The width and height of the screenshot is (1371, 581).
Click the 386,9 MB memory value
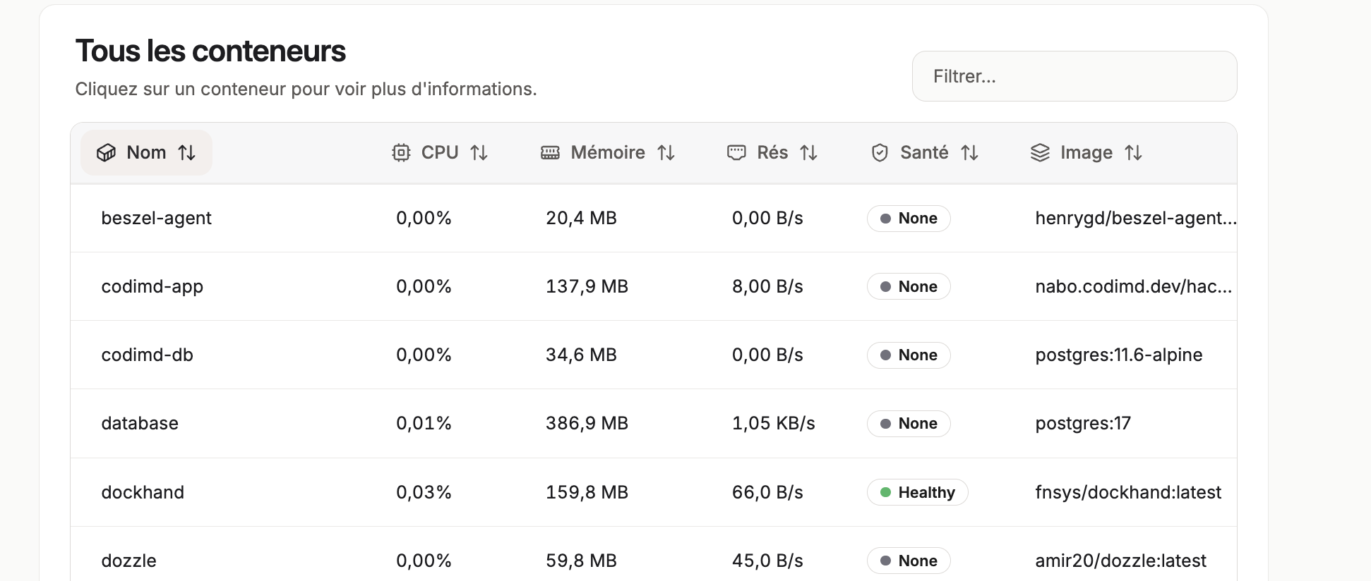(587, 423)
